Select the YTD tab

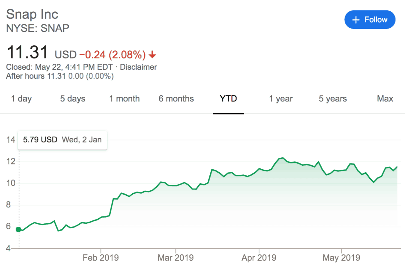228,98
